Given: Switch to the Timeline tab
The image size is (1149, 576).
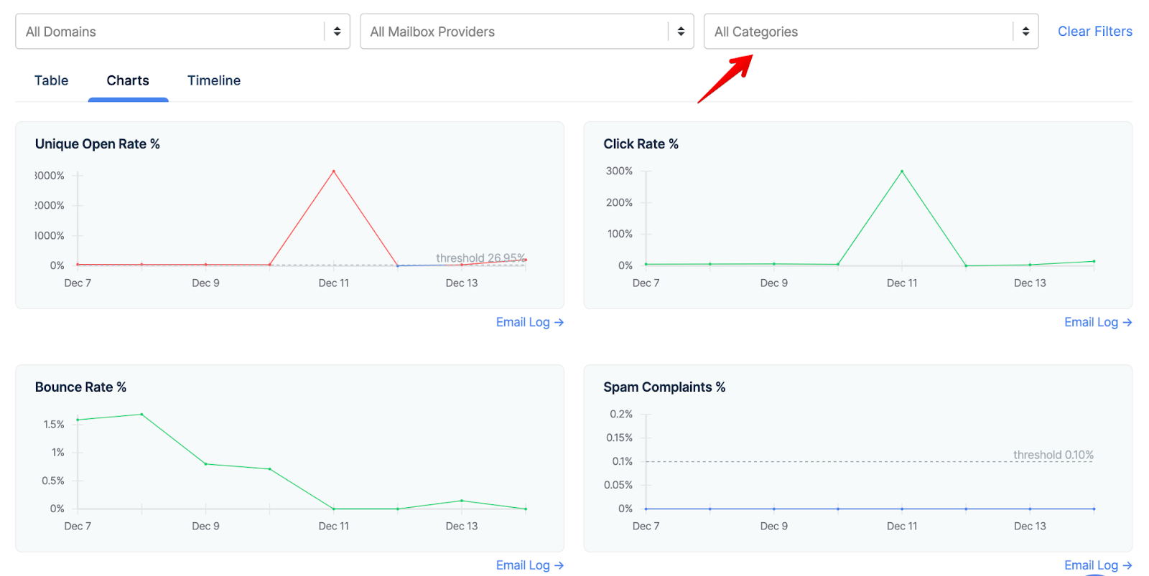Looking at the screenshot, I should coord(214,80).
